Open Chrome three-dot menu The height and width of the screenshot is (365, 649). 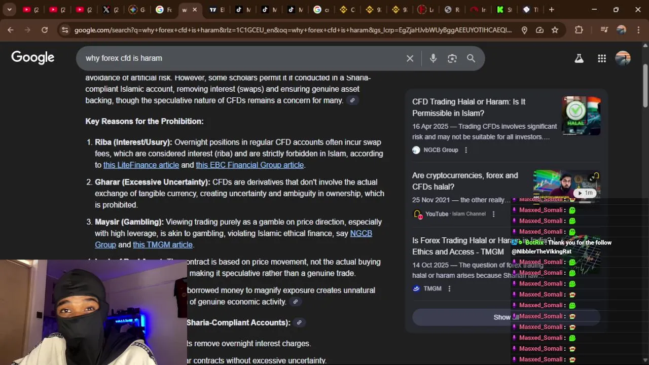click(637, 30)
